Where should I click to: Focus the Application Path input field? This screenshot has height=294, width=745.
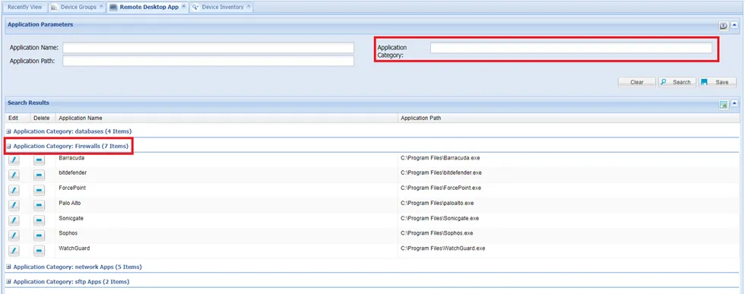click(x=208, y=61)
